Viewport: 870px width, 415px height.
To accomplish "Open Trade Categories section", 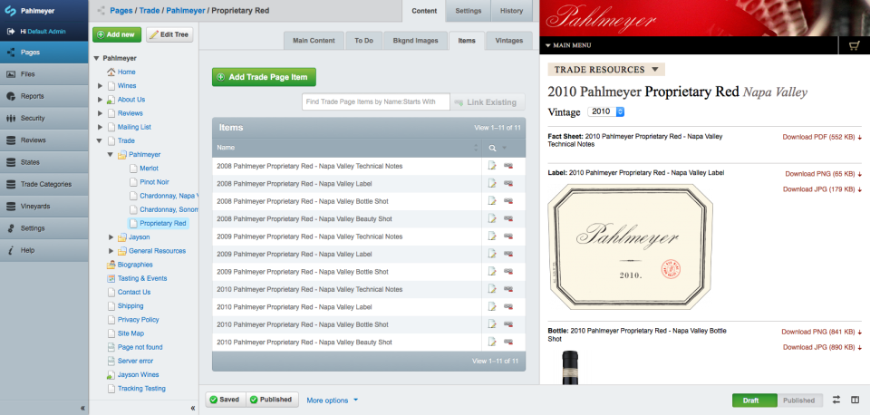I will coord(44,184).
